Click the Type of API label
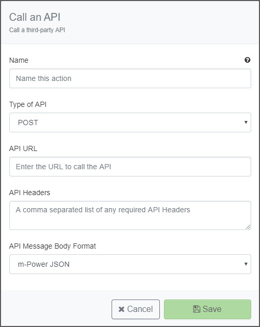260x327 pixels. [28, 104]
